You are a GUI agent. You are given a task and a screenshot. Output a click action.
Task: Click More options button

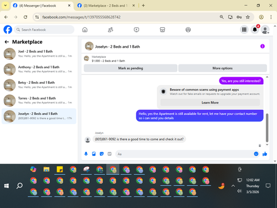coord(223,68)
